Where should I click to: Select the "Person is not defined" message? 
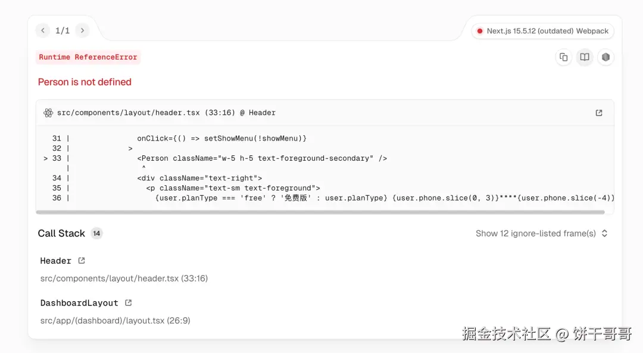click(85, 82)
